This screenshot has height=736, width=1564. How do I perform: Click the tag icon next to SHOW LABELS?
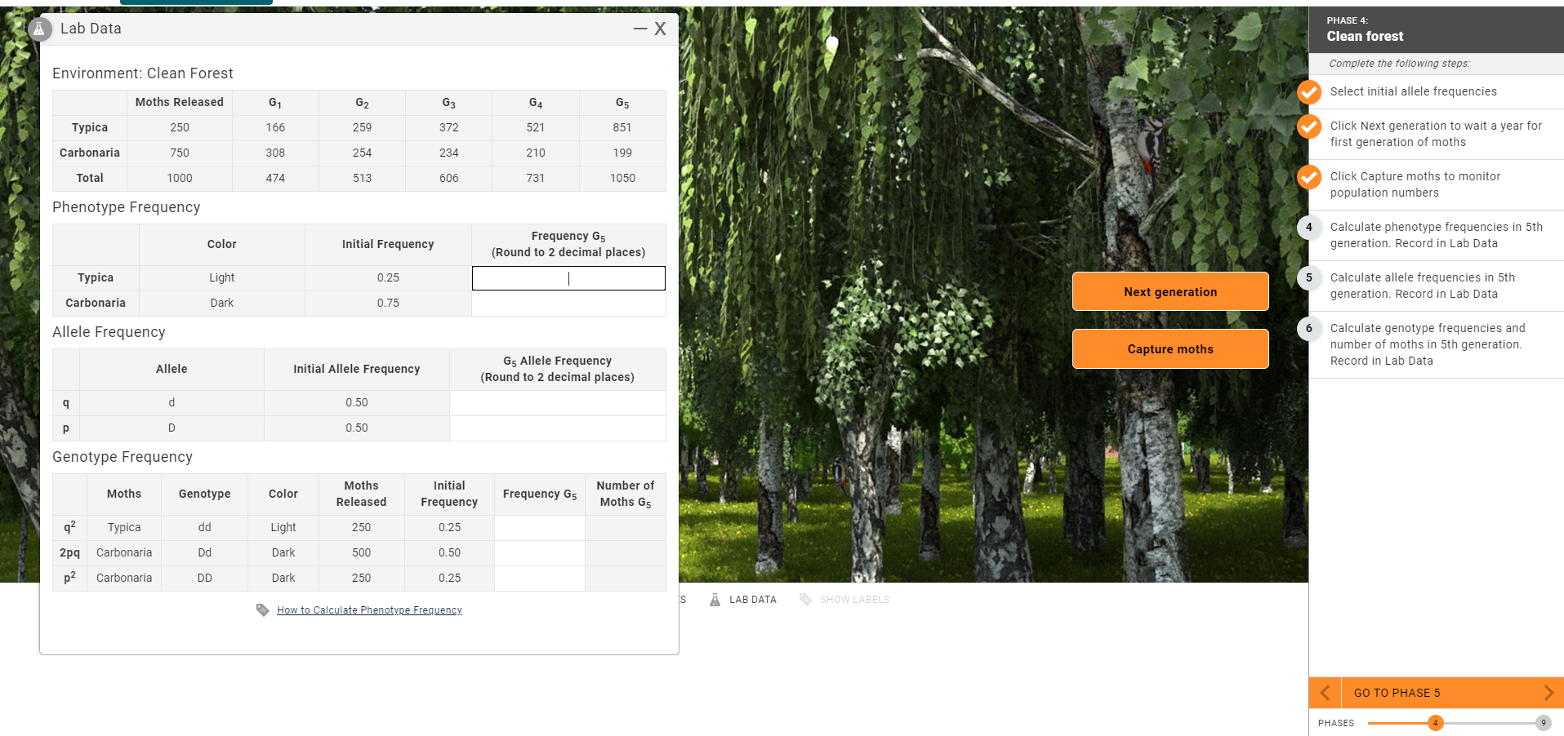coord(803,599)
